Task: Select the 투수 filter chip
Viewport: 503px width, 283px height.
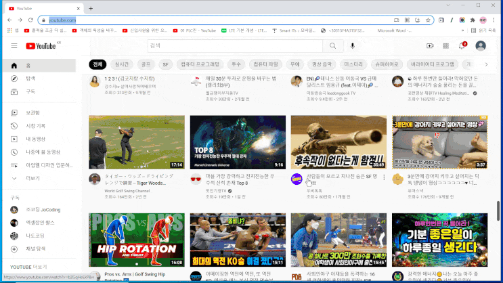Action: point(236,64)
